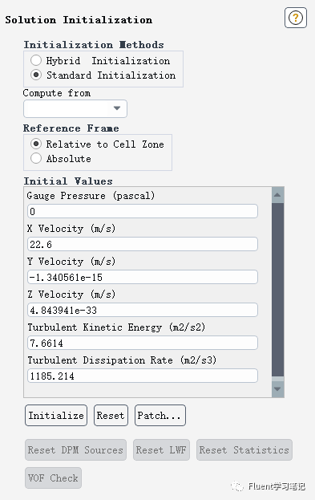Image resolution: width=315 pixels, height=500 pixels.
Task: Click the X Velocity value field
Action: (143, 244)
